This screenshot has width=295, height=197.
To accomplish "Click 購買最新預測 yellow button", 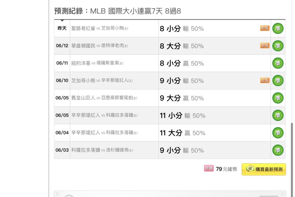I will click(x=264, y=169).
